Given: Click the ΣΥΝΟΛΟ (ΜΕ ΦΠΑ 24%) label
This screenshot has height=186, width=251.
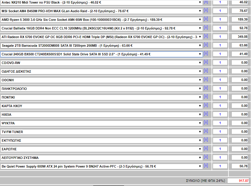Looking at the screenshot, I should pyautogui.click(x=205, y=181).
